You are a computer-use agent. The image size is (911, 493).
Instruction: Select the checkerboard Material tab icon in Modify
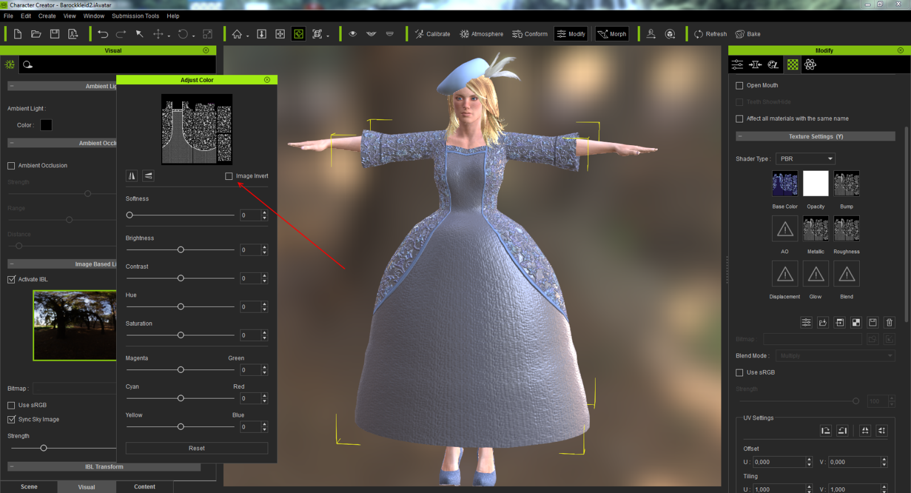tap(793, 65)
